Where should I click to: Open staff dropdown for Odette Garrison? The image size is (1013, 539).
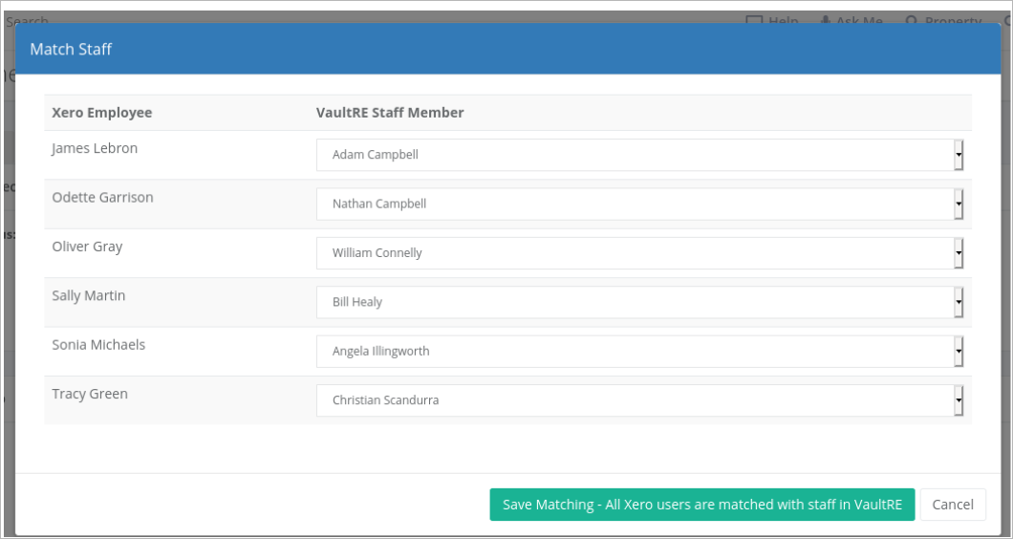pyautogui.click(x=639, y=205)
